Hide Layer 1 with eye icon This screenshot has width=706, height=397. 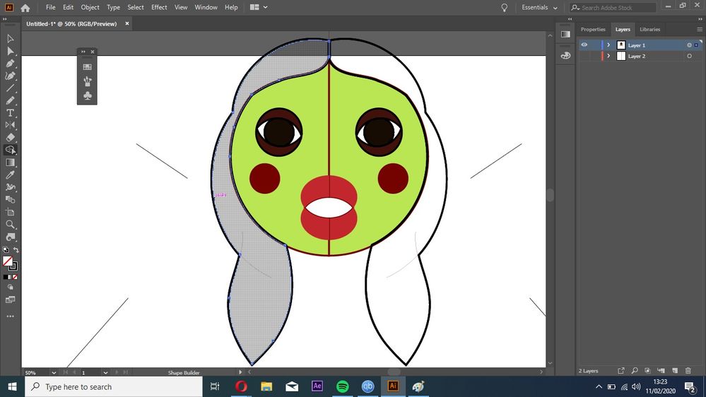584,45
